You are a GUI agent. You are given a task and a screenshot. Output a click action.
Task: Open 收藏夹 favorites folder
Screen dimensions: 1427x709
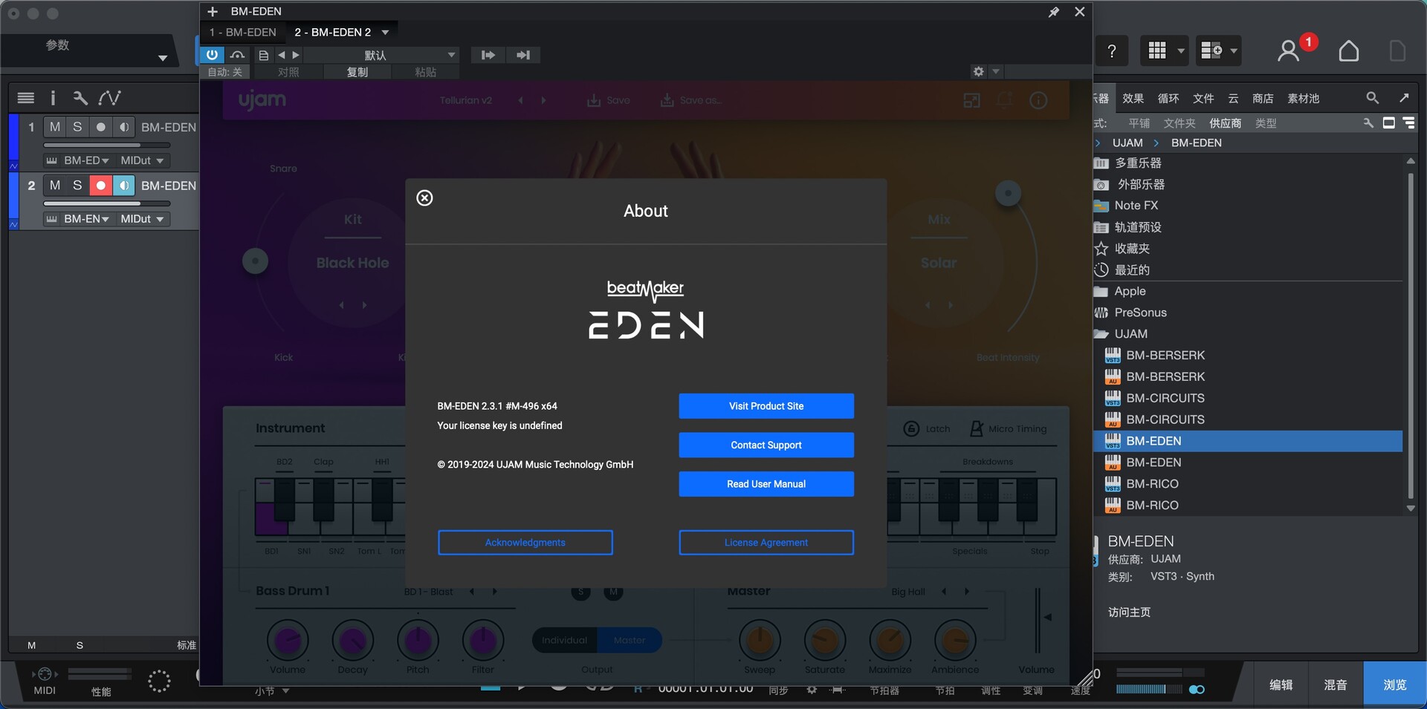[x=1132, y=249]
